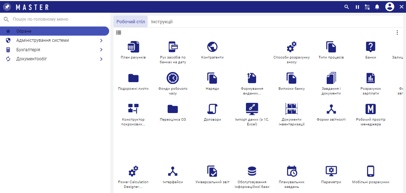Open the user account avatar menu
Image resolution: width=406 pixels, height=193 pixels.
tap(390, 7)
